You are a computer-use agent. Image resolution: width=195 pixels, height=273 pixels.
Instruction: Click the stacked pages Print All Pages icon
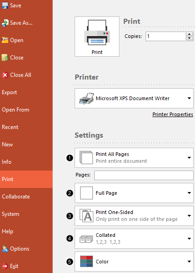[x=86, y=157]
